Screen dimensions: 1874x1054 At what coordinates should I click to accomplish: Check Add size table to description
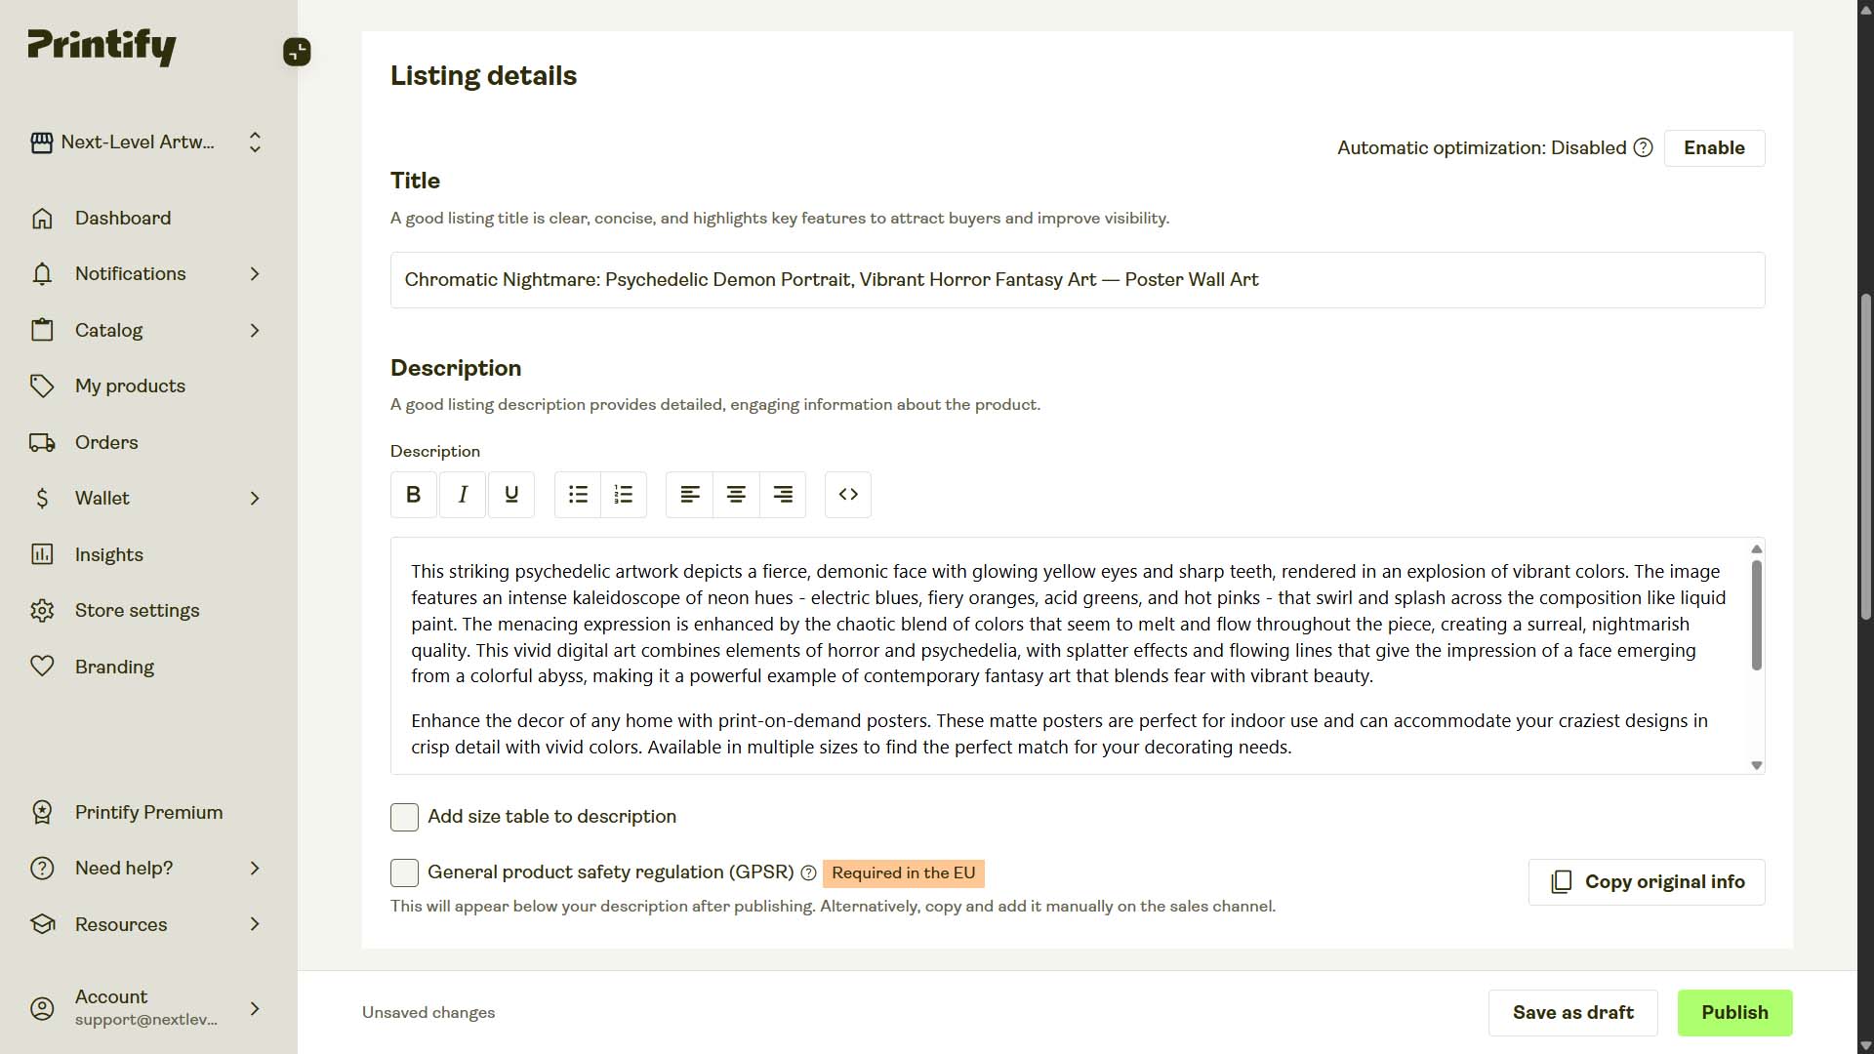click(403, 817)
